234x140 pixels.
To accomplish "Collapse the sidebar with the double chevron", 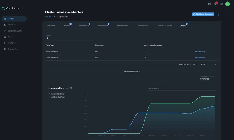I will pyautogui.click(x=23, y=8).
